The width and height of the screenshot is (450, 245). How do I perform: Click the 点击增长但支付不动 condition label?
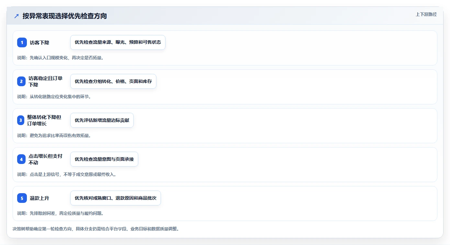(x=46, y=159)
